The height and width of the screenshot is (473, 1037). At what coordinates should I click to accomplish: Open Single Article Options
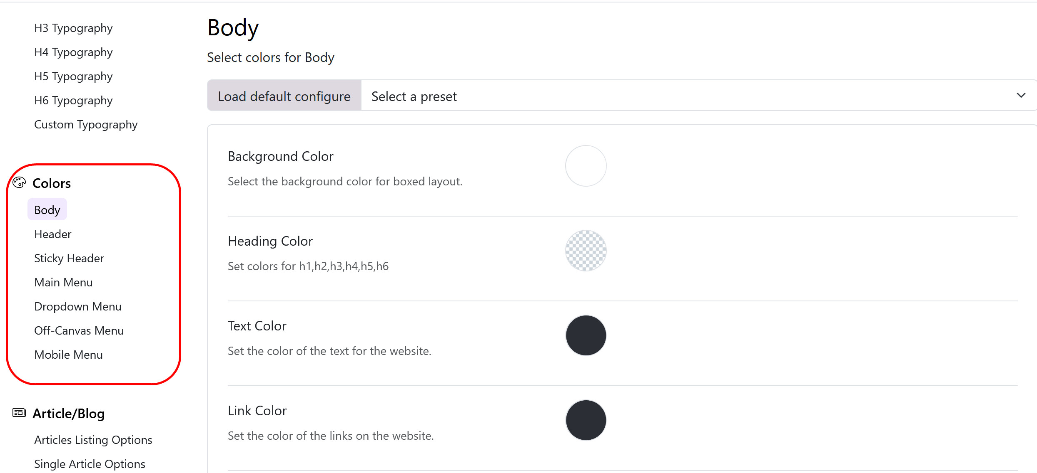tap(90, 463)
